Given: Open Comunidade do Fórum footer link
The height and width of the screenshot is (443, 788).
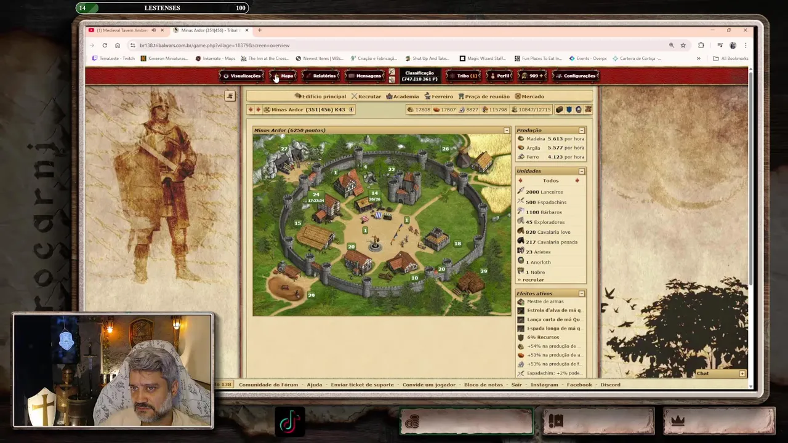Looking at the screenshot, I should [268, 385].
